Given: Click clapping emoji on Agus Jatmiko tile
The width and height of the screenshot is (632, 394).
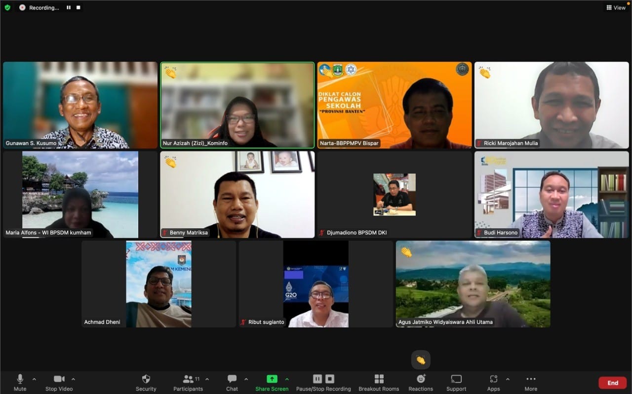Looking at the screenshot, I should [x=406, y=252].
